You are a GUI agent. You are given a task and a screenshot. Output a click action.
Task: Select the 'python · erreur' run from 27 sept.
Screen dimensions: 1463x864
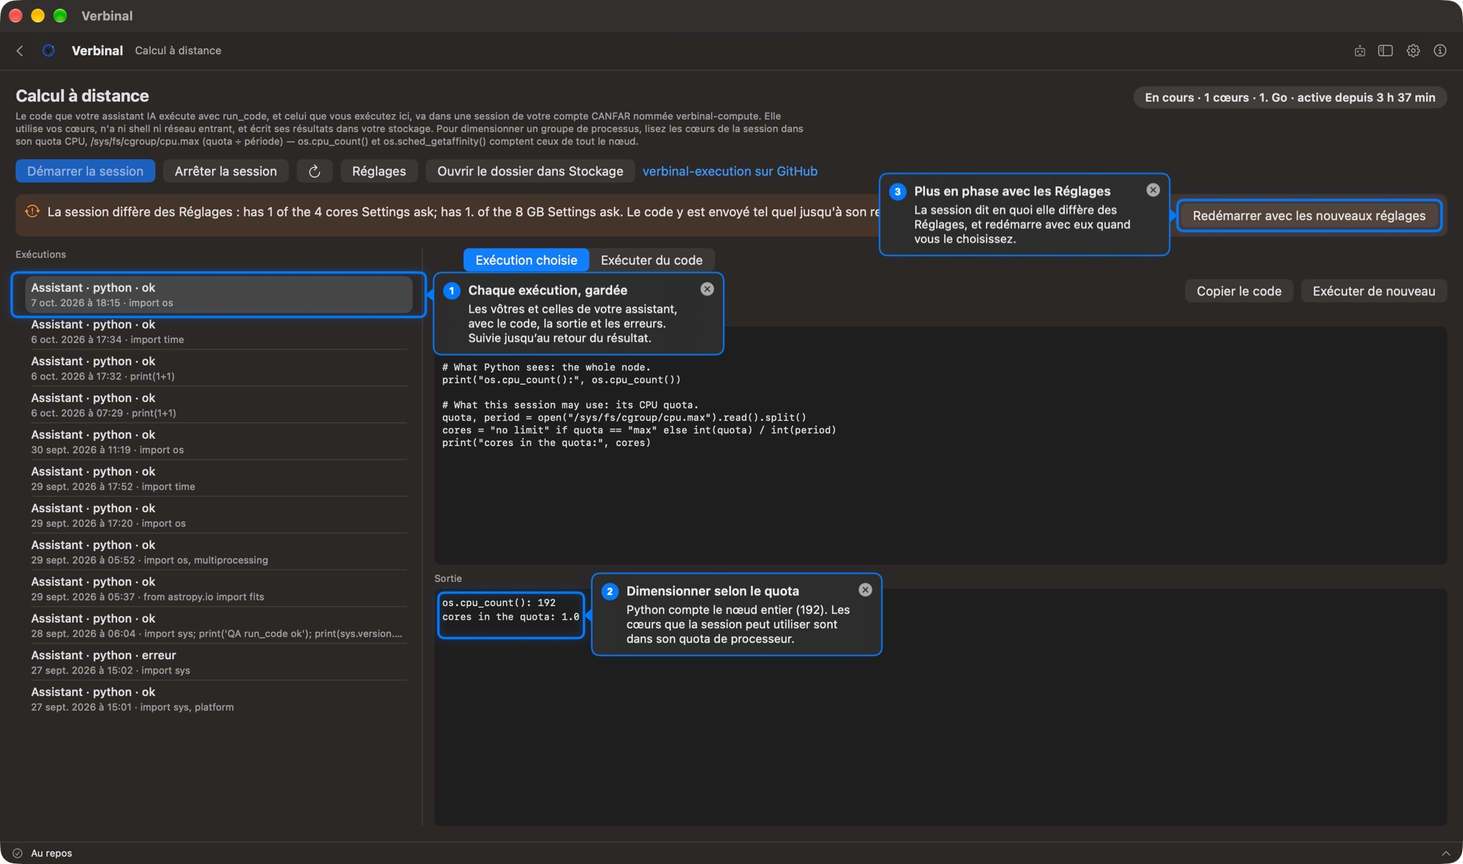point(219,662)
